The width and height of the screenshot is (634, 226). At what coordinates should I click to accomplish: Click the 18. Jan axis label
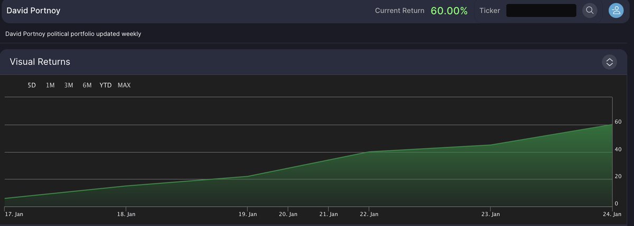coord(126,214)
